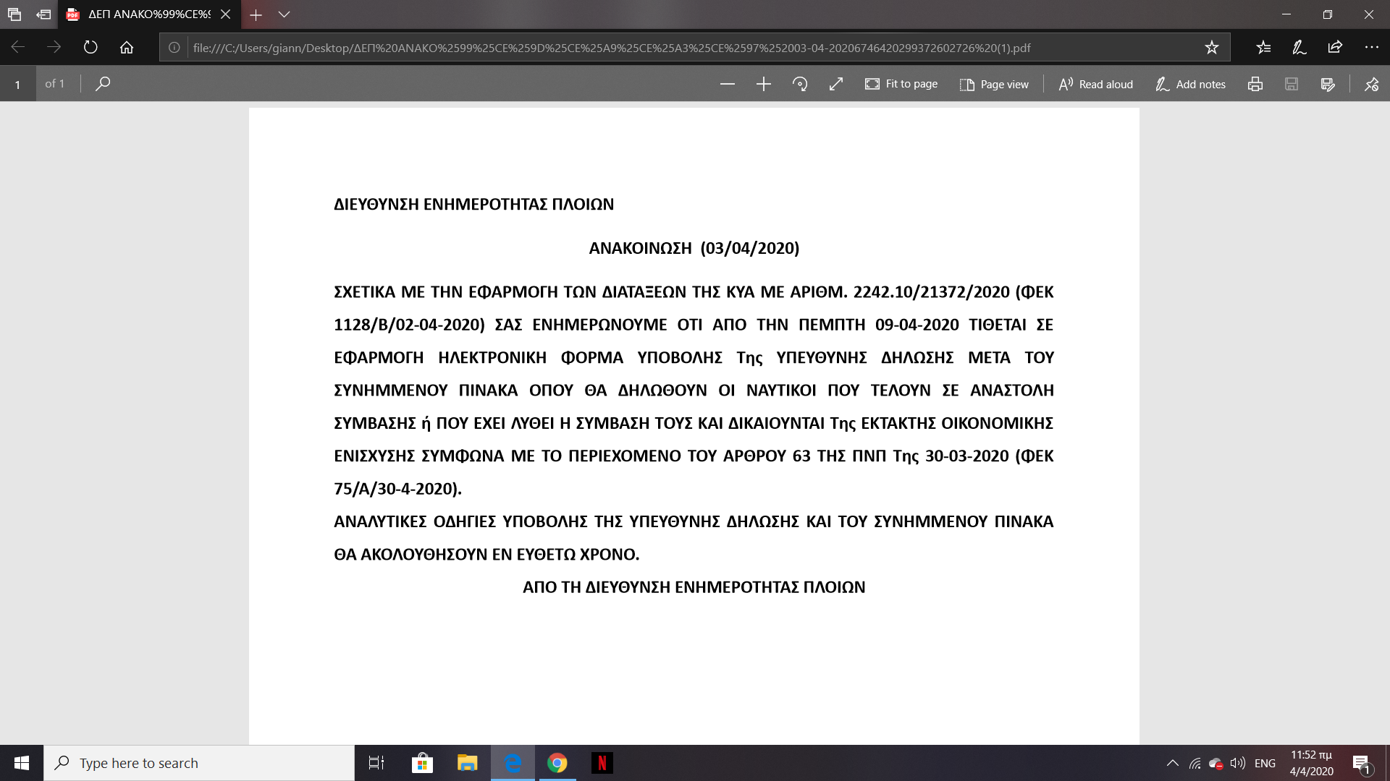The width and height of the screenshot is (1390, 781).
Task: Refresh the page
Action: coord(90,48)
